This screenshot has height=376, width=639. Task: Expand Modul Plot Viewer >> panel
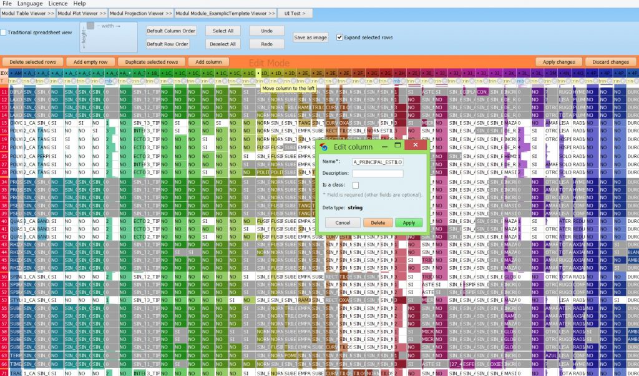point(82,12)
